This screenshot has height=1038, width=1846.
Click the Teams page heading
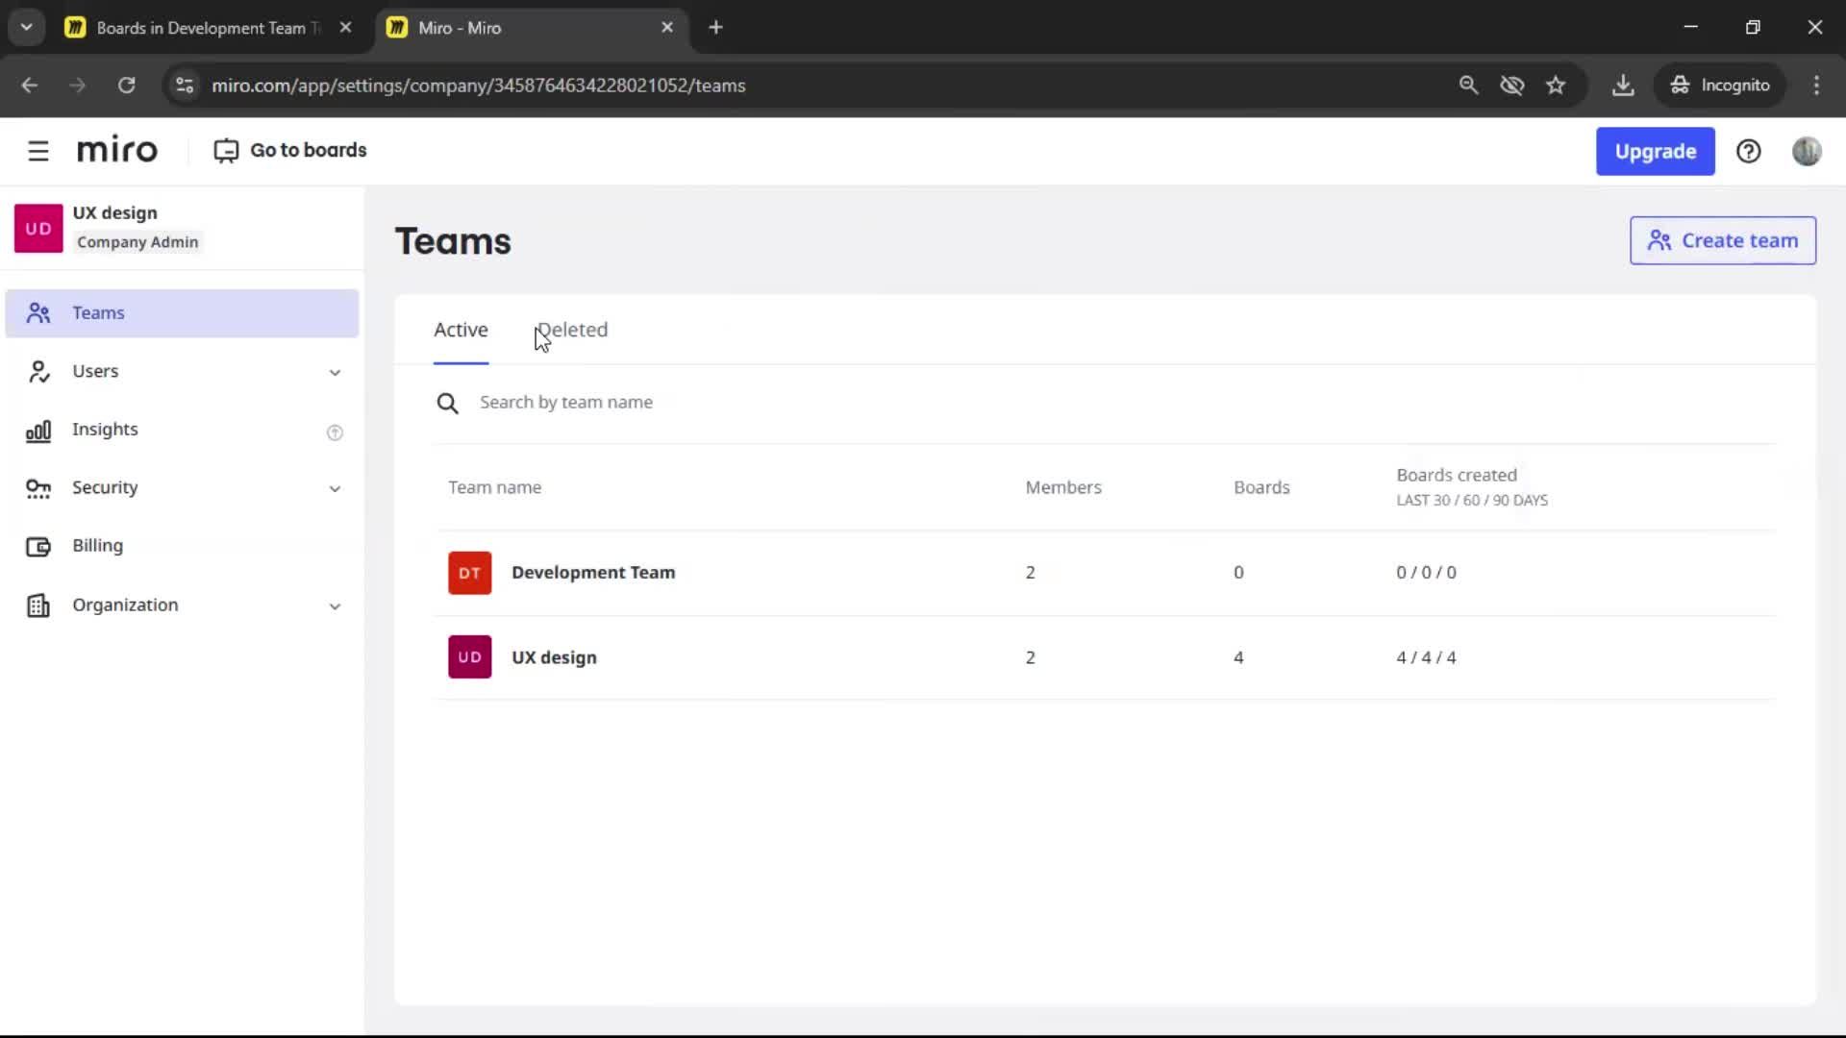click(x=453, y=241)
